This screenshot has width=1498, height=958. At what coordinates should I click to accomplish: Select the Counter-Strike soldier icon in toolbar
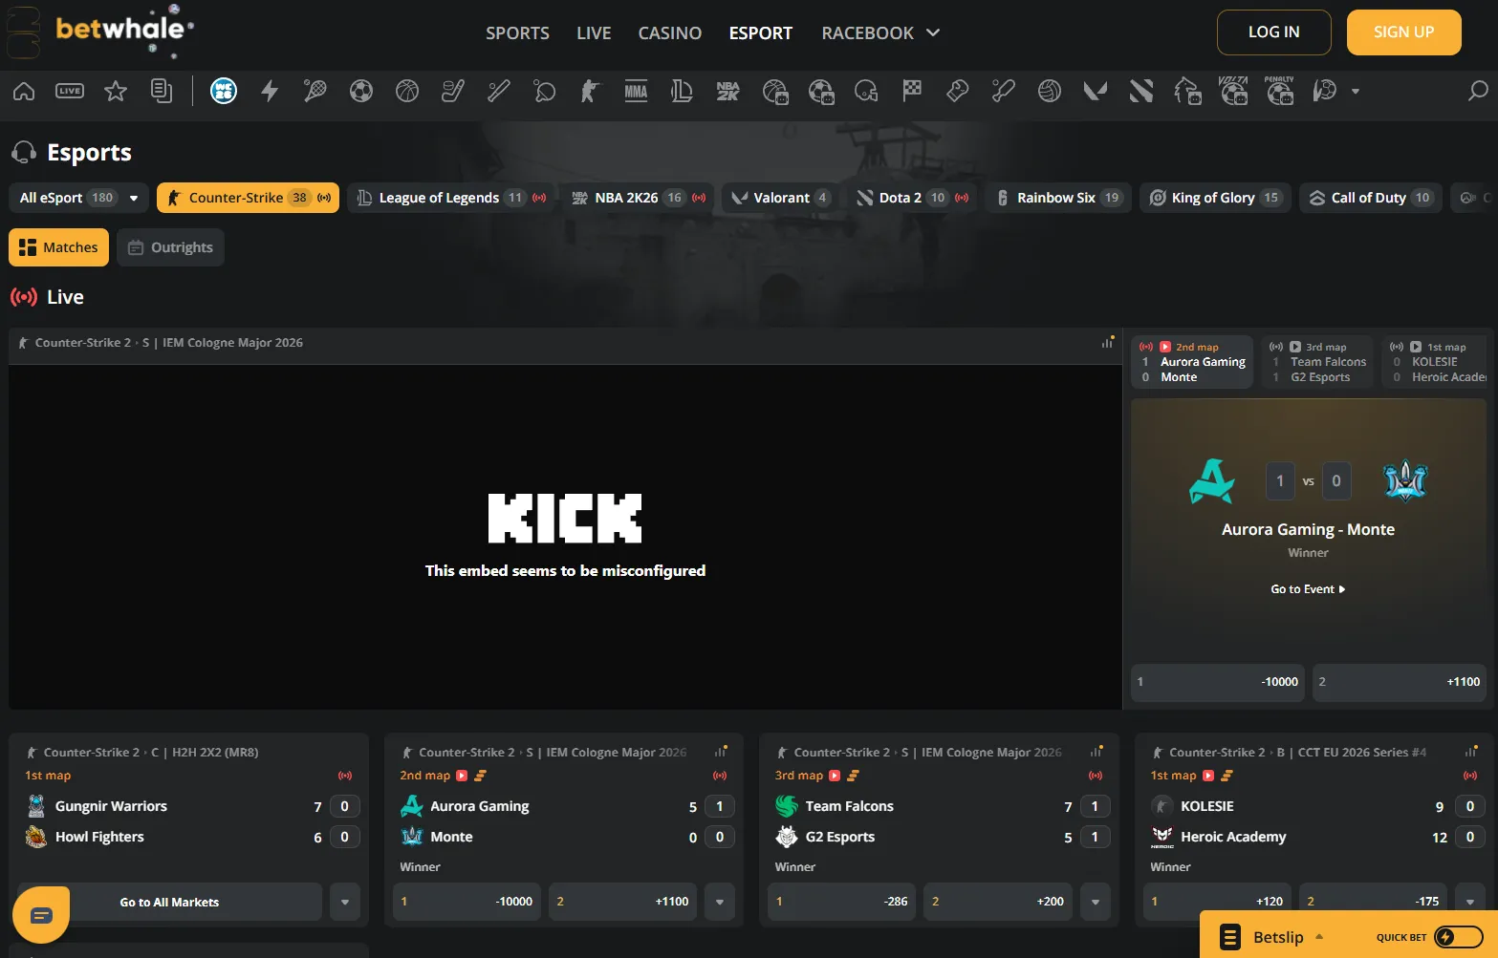[591, 91]
